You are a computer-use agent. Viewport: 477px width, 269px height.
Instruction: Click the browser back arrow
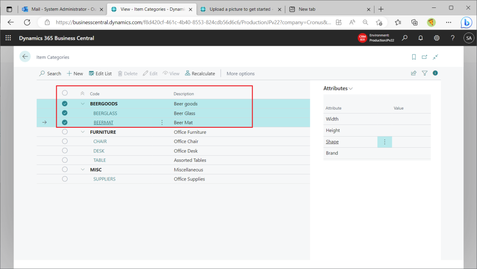11,22
